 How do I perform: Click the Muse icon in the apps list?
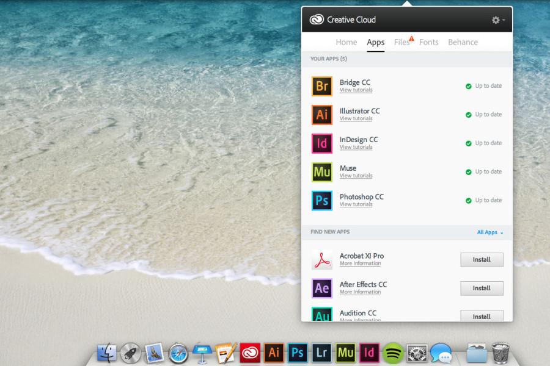pyautogui.click(x=322, y=172)
